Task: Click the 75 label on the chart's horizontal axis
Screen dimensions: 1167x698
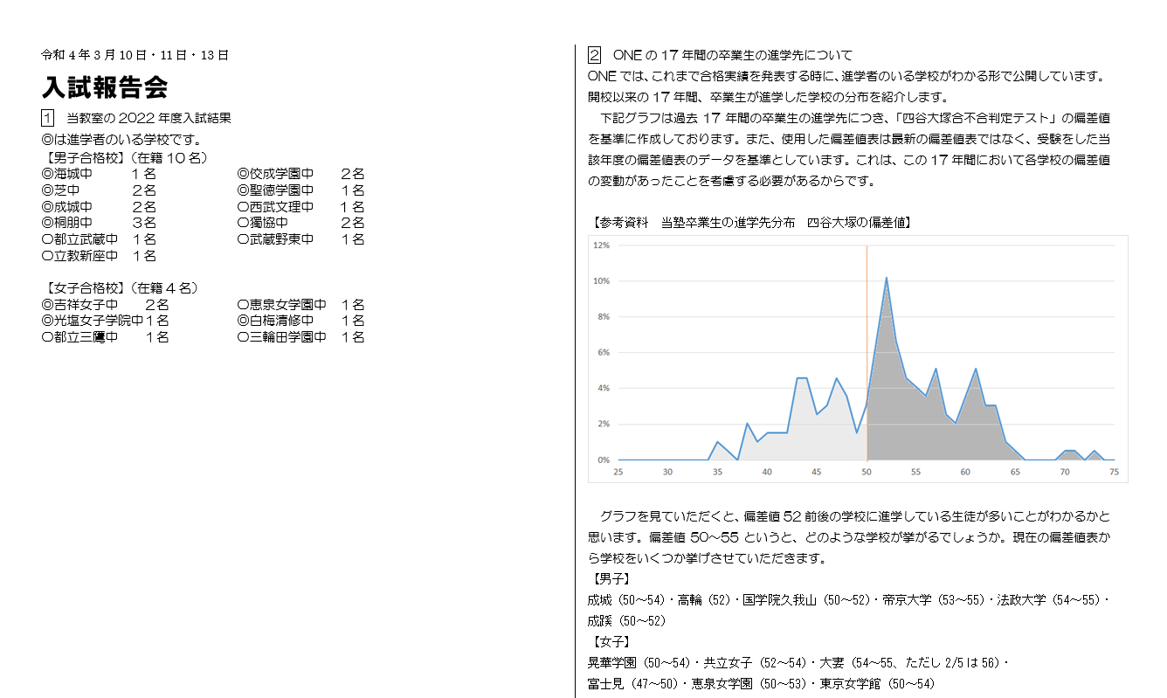Action: (x=1113, y=472)
